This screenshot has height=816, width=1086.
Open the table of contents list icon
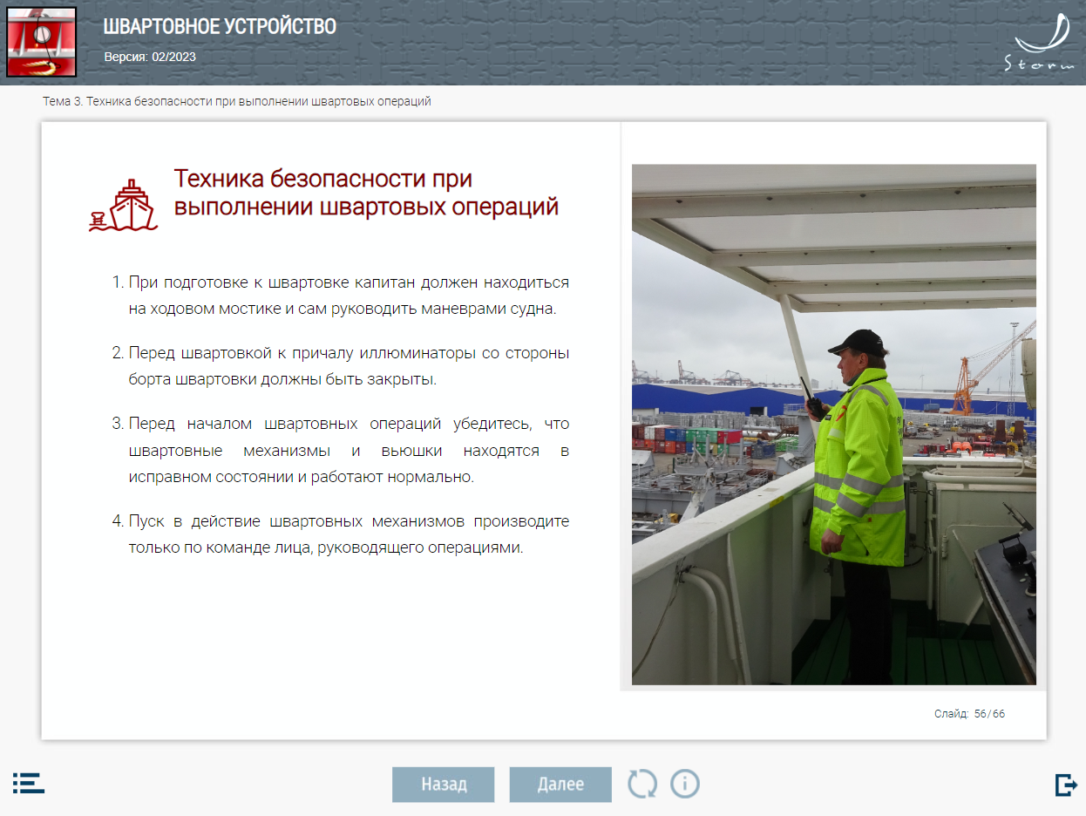29,782
